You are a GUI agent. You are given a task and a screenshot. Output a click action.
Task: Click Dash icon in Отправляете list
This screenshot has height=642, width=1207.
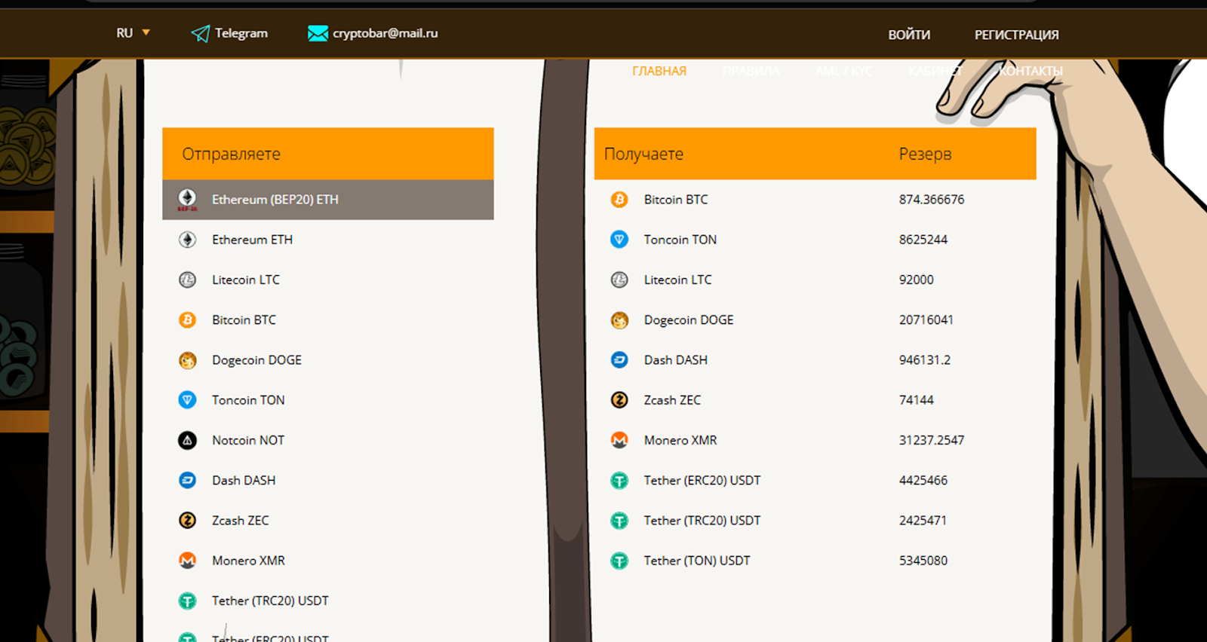[187, 480]
